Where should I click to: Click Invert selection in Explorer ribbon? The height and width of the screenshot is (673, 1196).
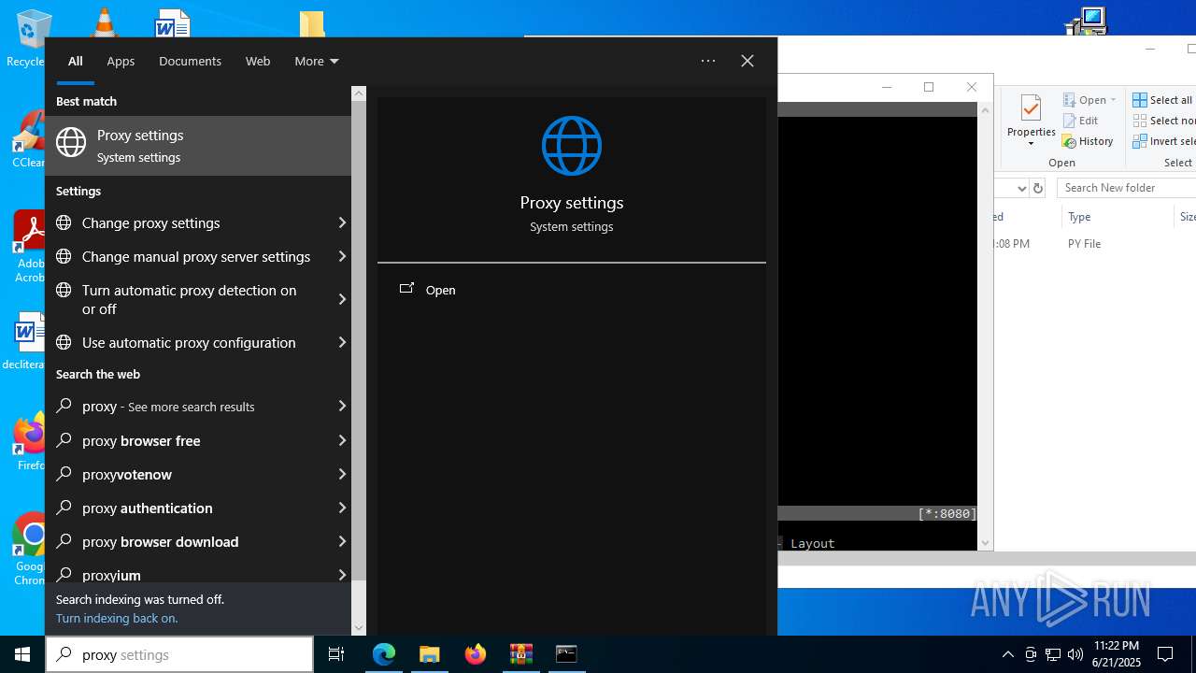tap(1163, 141)
